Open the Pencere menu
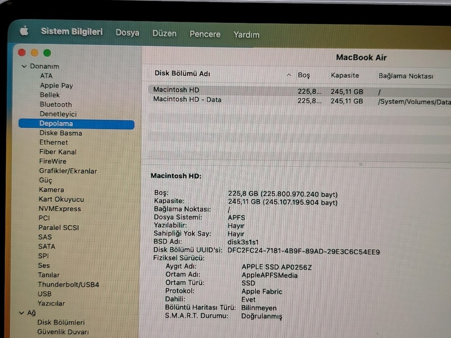 205,34
